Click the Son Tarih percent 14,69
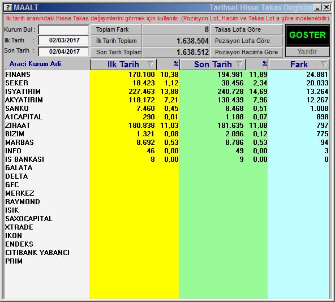 click(x=258, y=92)
